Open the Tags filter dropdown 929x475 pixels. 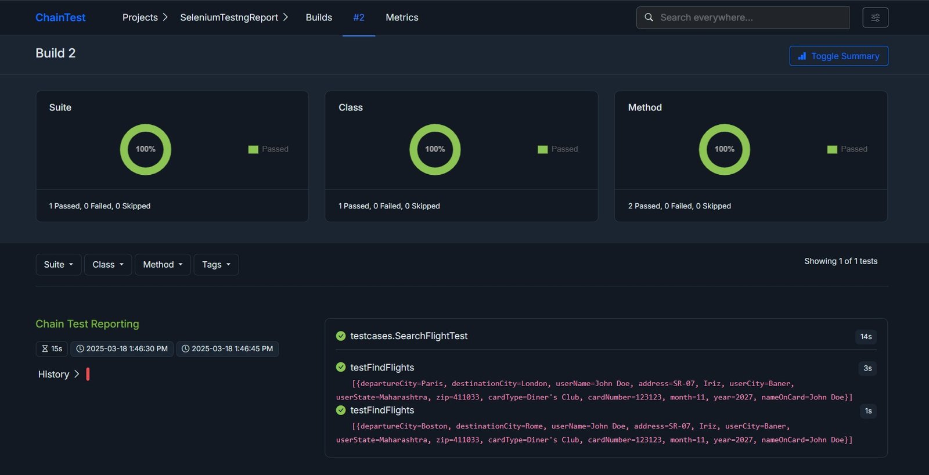[216, 265]
